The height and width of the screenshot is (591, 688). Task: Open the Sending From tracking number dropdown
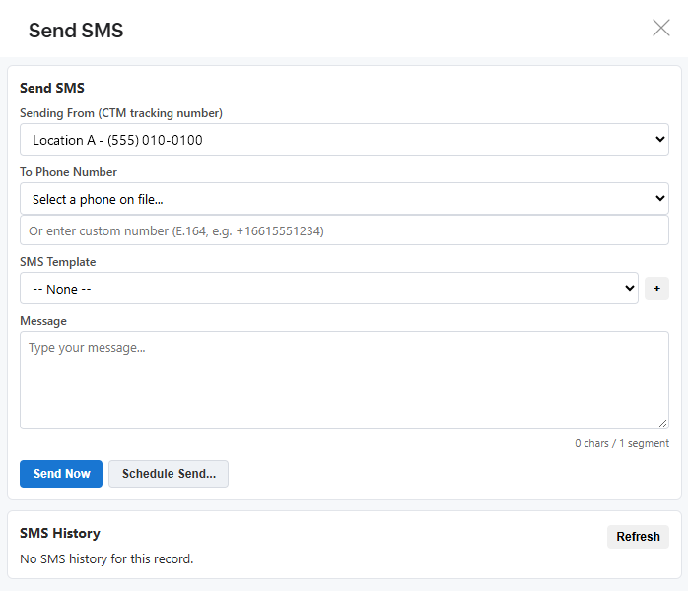point(344,140)
